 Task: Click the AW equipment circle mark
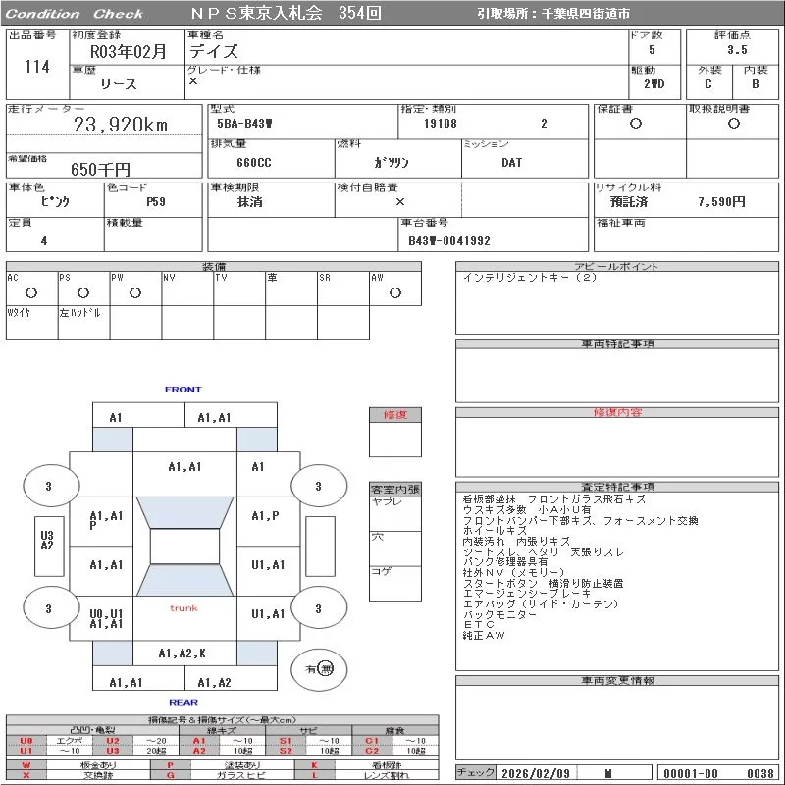click(395, 292)
